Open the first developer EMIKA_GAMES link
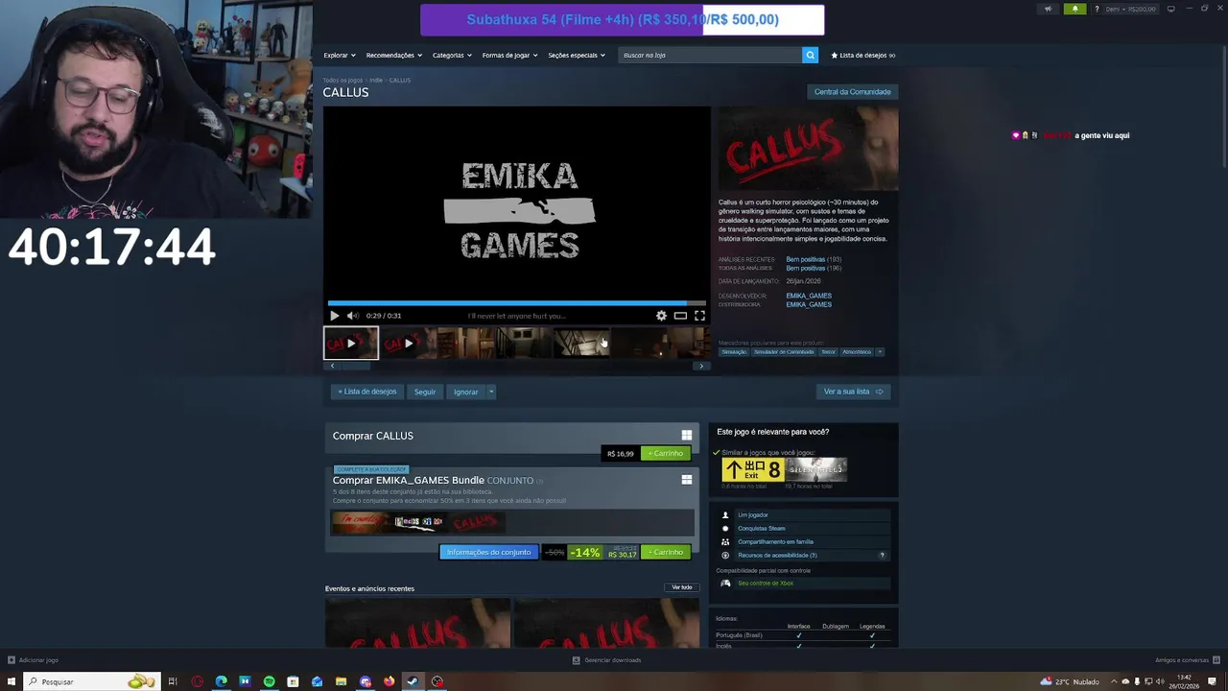 pyautogui.click(x=809, y=296)
